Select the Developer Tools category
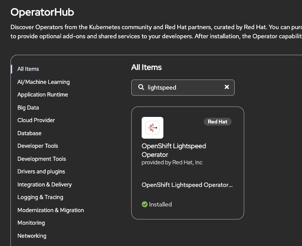302x246 pixels. (37, 146)
